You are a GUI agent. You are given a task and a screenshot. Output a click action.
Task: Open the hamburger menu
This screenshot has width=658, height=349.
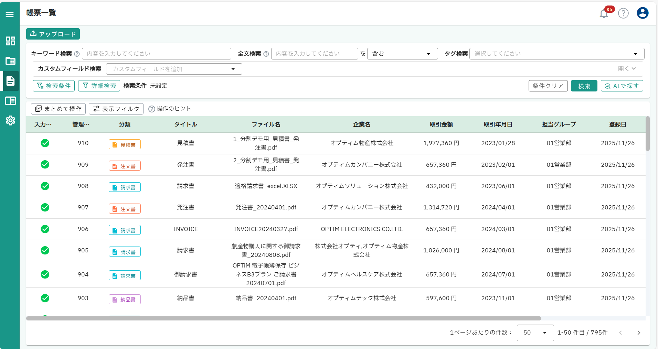[10, 14]
